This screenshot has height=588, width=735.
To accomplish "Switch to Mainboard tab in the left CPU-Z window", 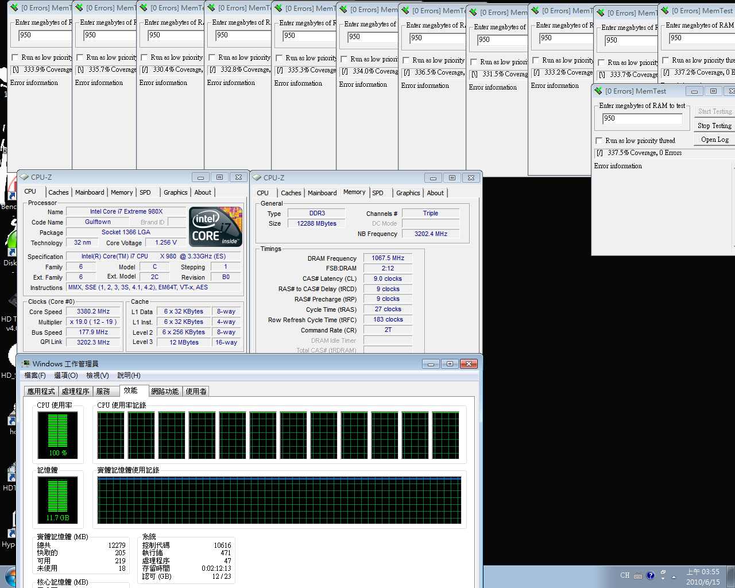I will (90, 192).
